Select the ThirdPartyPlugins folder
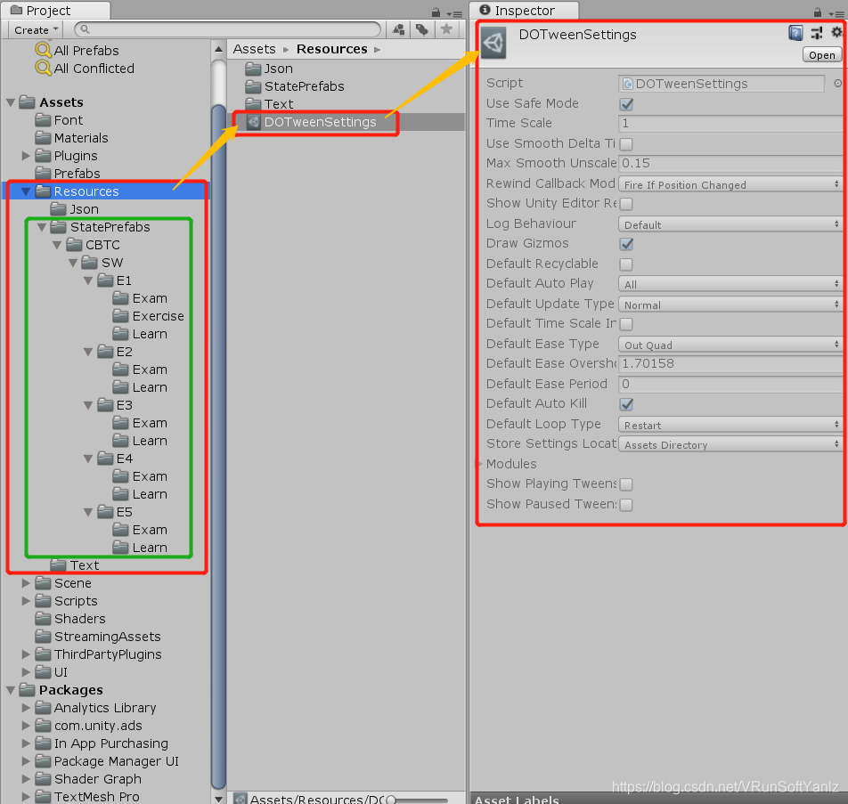The height and width of the screenshot is (804, 848). [108, 654]
